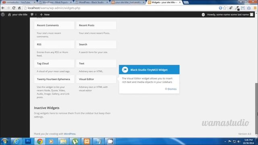
Task: Open the your site title admin menu
Action: coord(18,14)
